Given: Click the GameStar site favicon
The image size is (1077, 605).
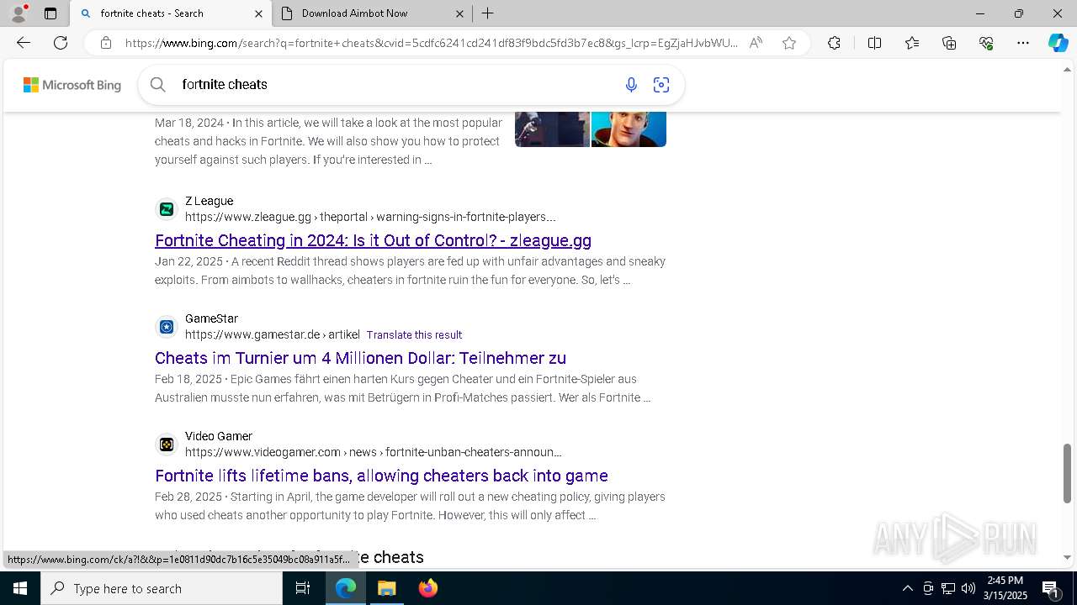Looking at the screenshot, I should tap(167, 327).
